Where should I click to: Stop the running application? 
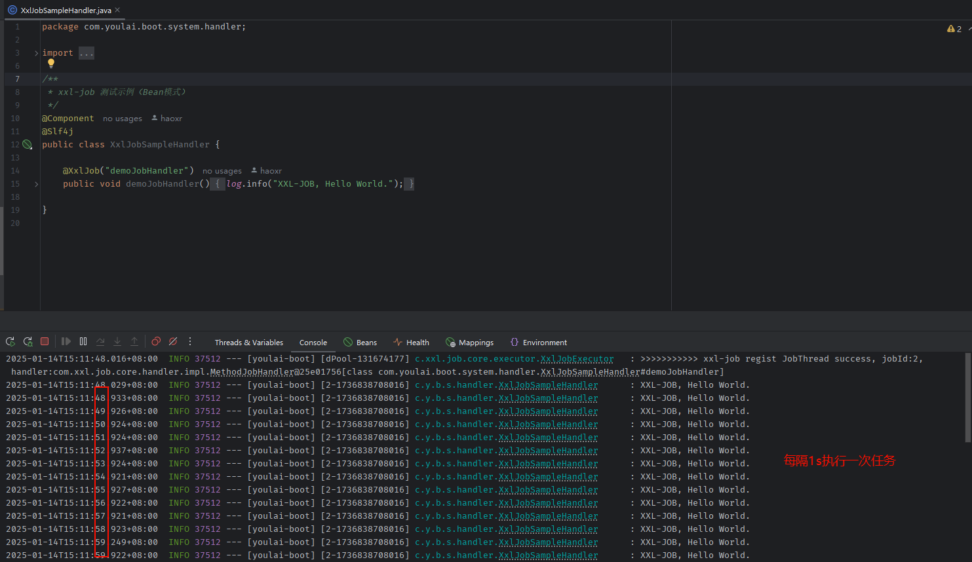point(45,341)
